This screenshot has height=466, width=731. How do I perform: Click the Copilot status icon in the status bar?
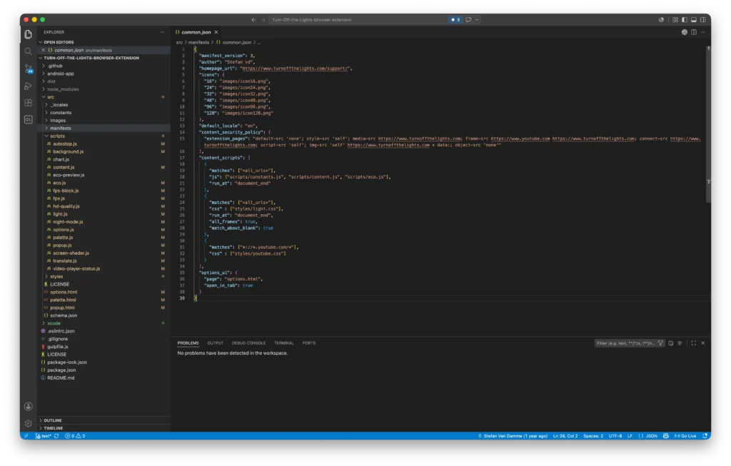coord(666,436)
